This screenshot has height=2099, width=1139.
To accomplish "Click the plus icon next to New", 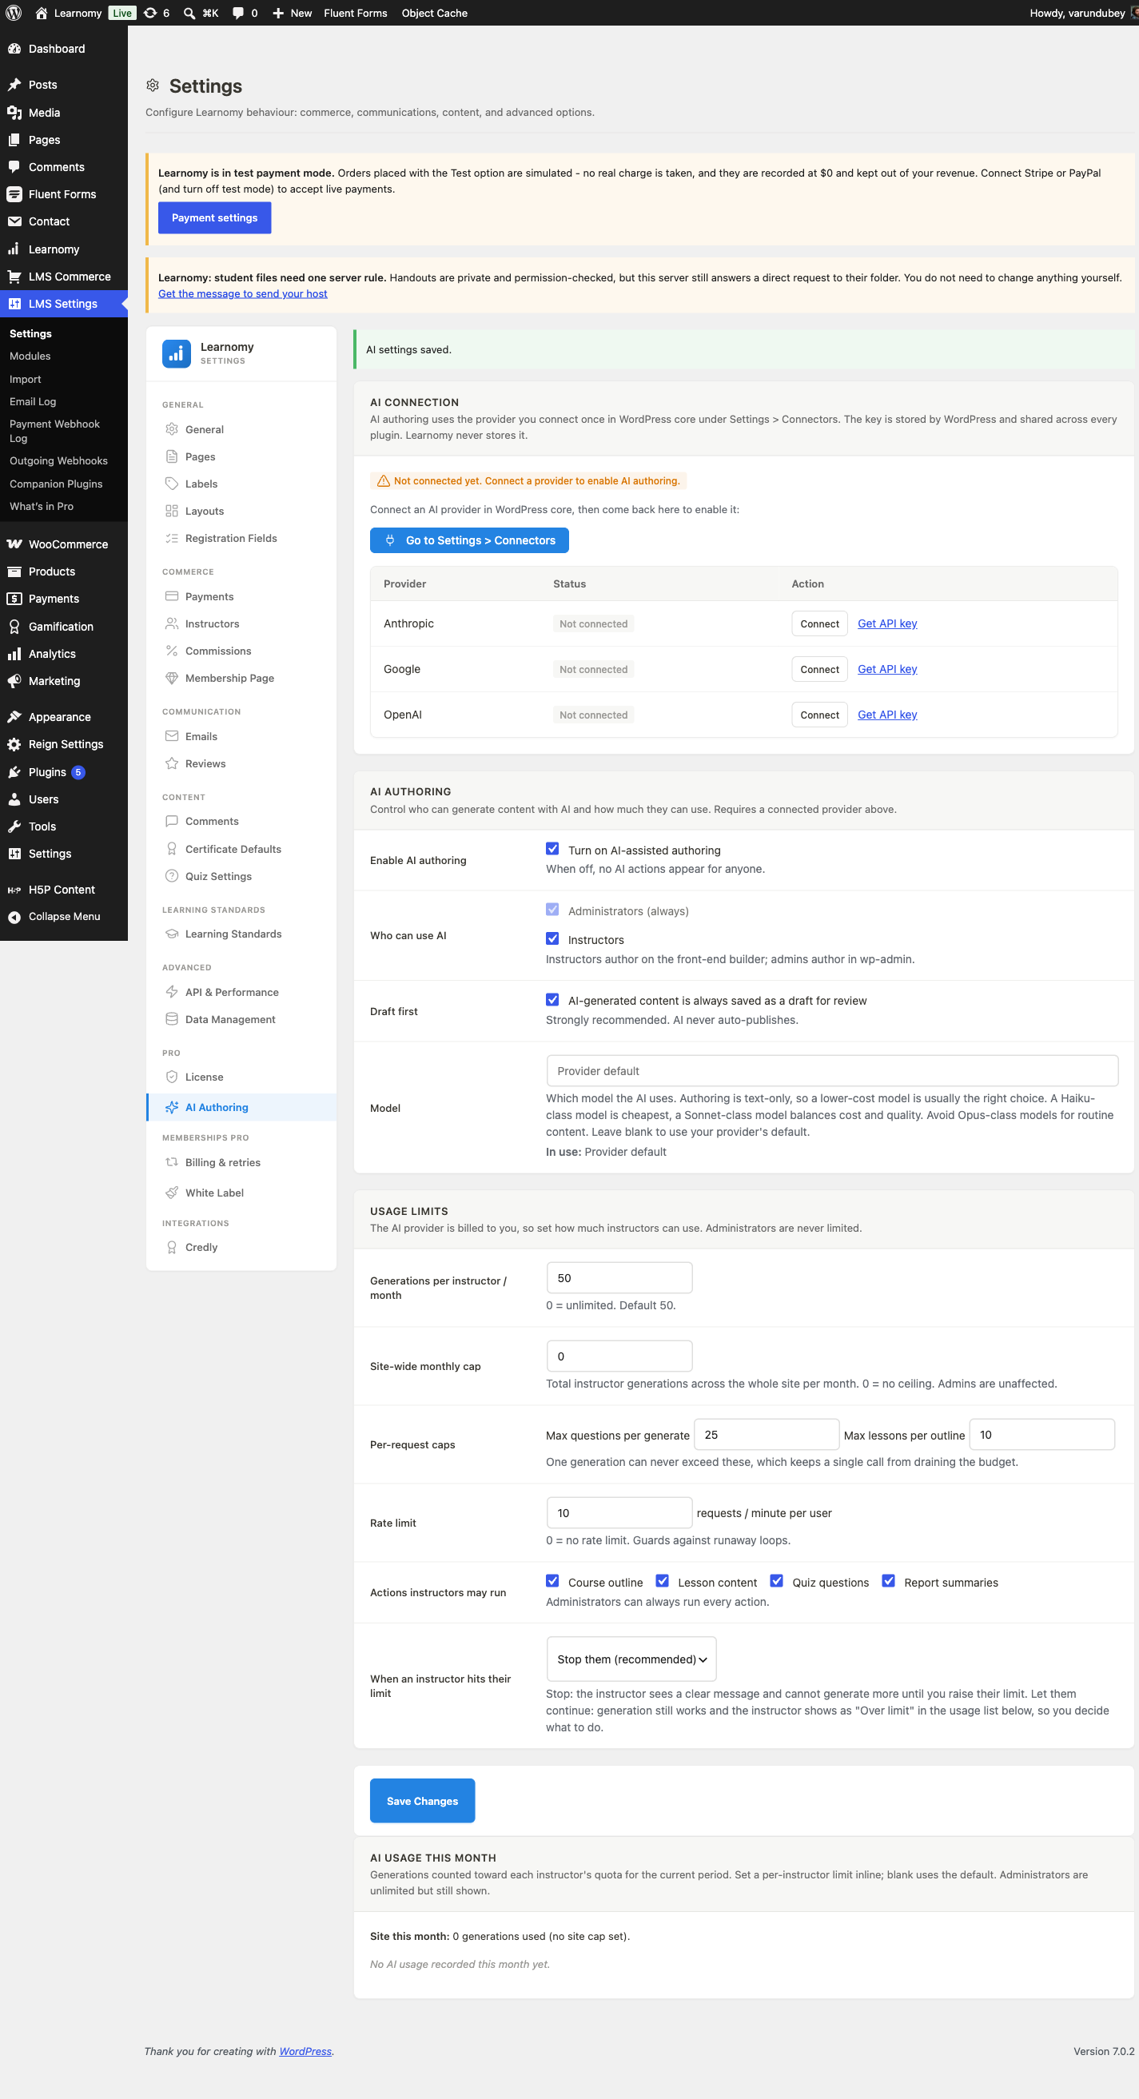I will [278, 13].
